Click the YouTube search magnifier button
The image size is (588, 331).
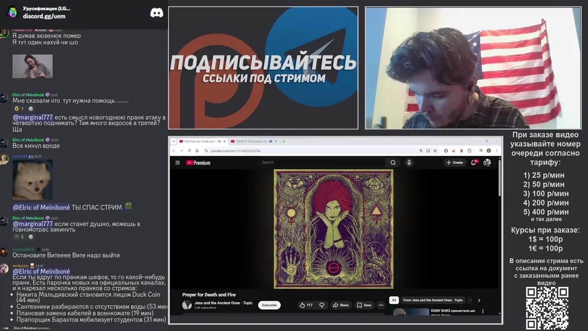coord(393,162)
